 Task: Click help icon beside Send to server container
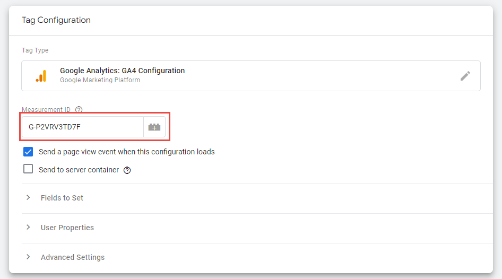click(x=127, y=170)
